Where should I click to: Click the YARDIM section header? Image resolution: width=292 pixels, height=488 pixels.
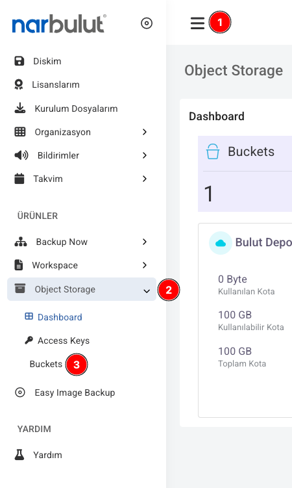(34, 429)
